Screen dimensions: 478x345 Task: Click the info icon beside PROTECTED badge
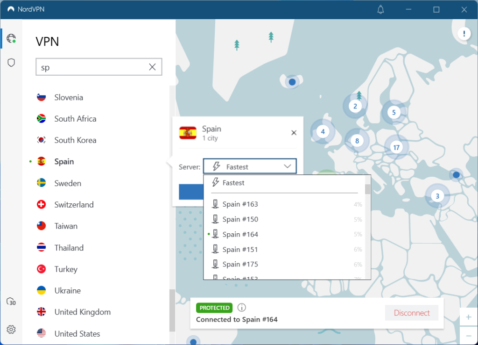(241, 307)
